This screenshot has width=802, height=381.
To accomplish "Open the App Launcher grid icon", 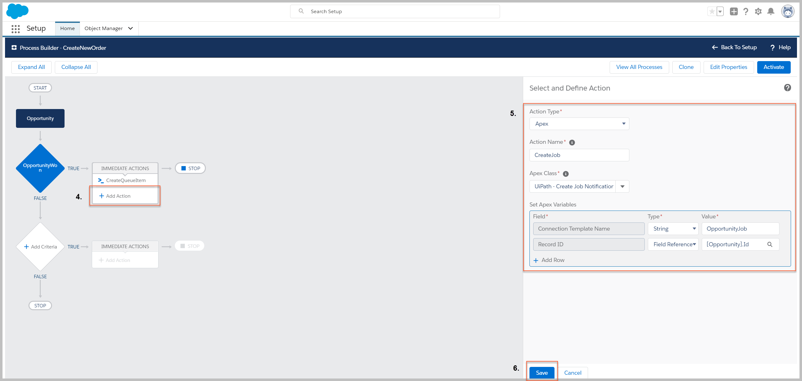I will click(16, 29).
